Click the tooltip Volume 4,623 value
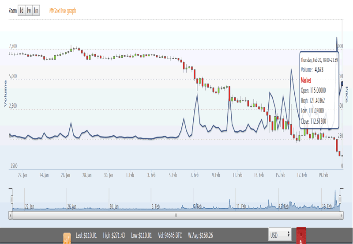The height and width of the screenshot is (244, 353). pos(319,70)
